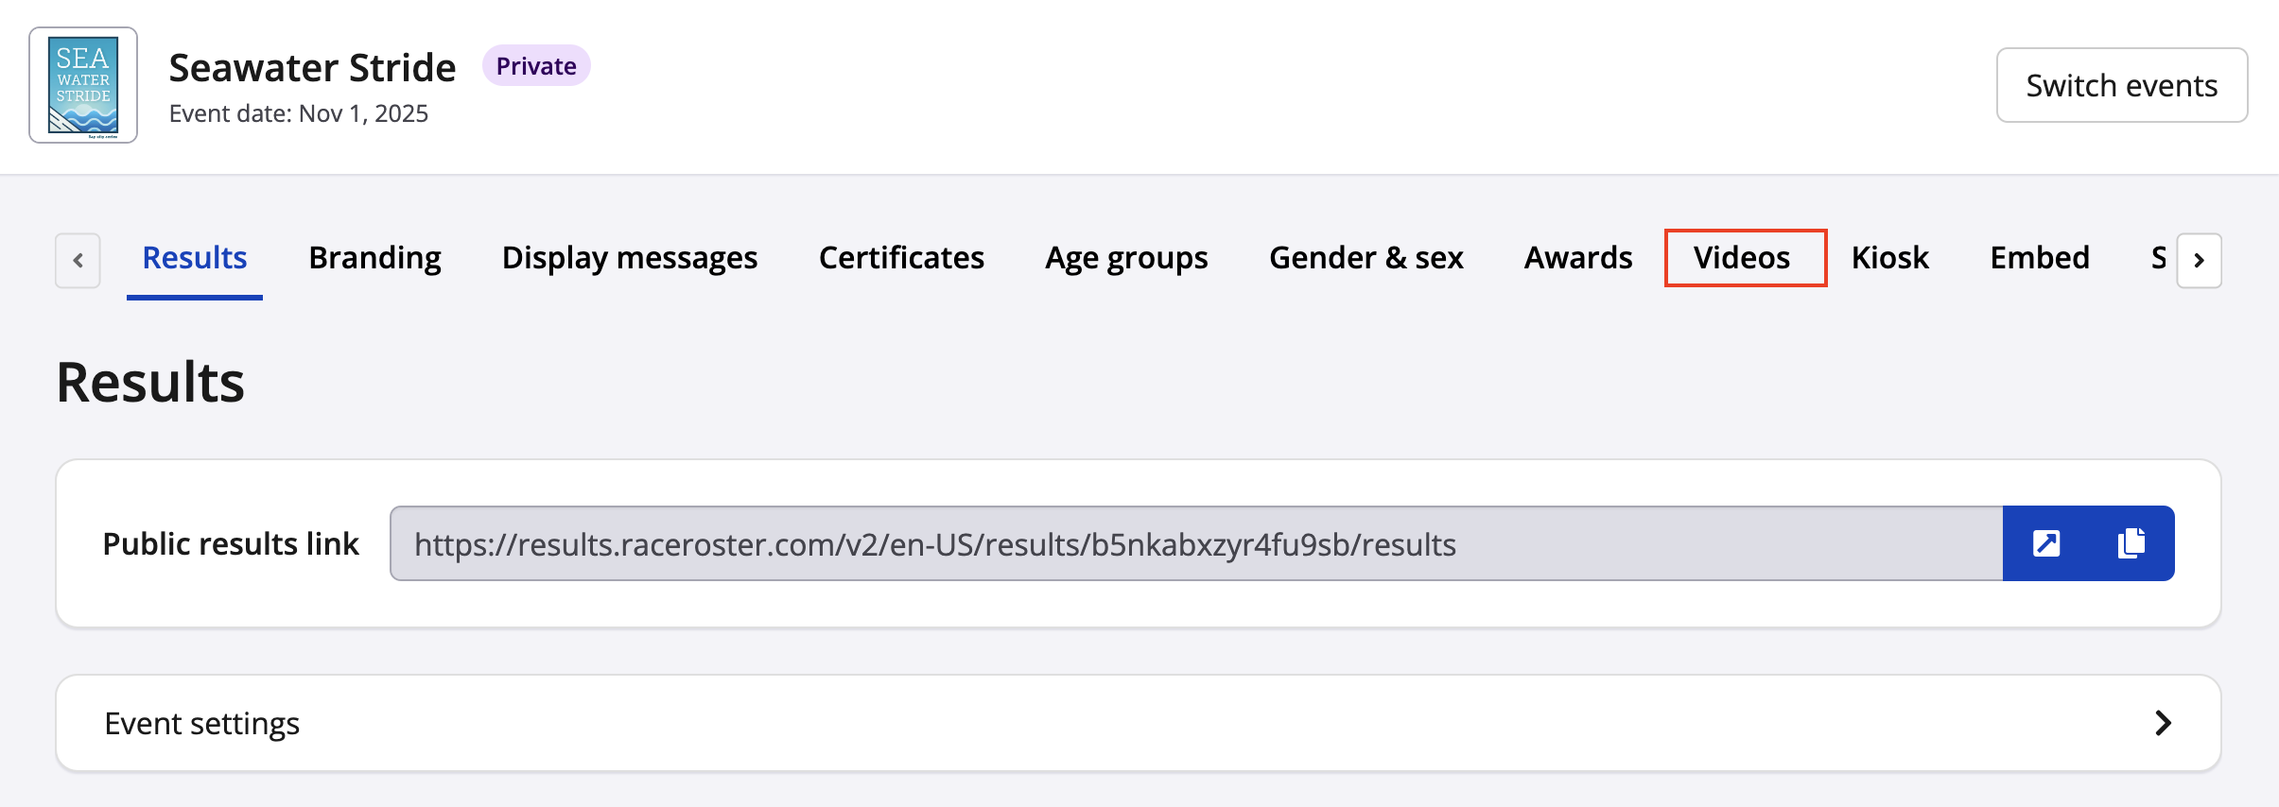Select the Kiosk tab

coord(1889,258)
